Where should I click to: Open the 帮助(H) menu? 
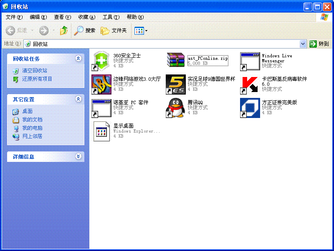pos(135,17)
